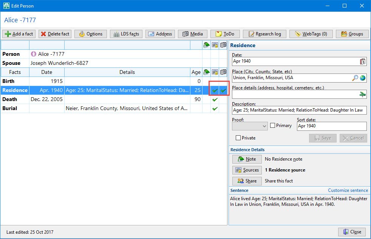Click the Edit Person window tree icon
This screenshot has height=239, width=371.
coord(6,6)
